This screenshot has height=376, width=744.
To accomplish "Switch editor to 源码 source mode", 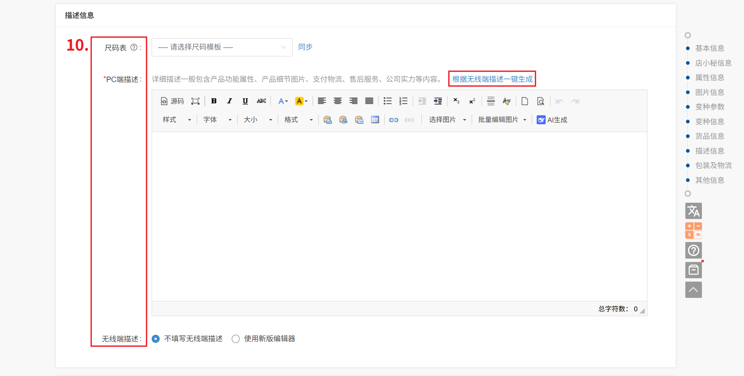I will click(172, 101).
